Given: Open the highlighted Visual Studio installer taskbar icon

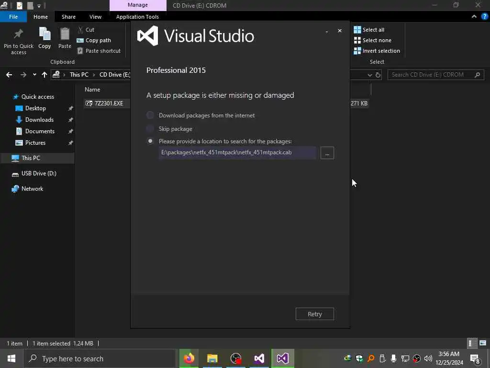Looking at the screenshot, I should click(282, 358).
